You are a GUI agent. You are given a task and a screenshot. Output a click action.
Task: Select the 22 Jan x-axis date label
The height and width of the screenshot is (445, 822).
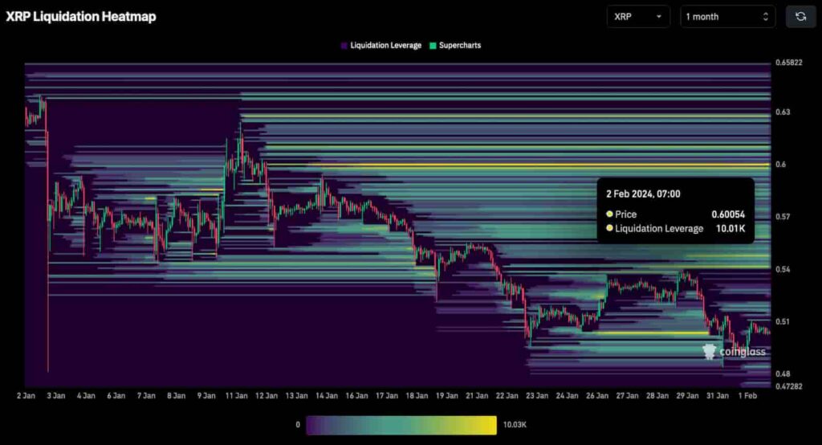(x=507, y=395)
